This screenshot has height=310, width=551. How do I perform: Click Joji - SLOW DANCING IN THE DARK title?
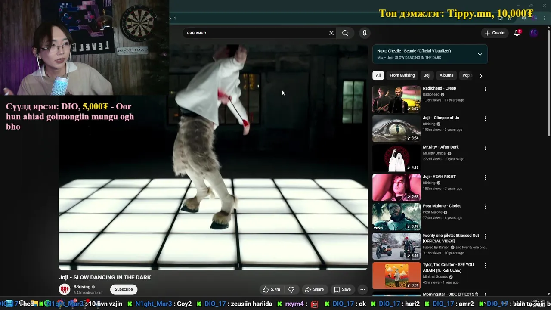[x=105, y=277]
